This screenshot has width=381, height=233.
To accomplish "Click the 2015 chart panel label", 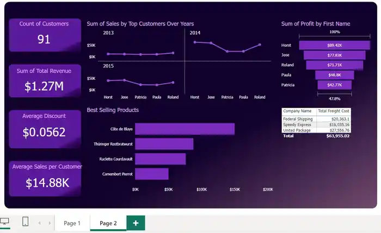I will [x=108, y=66].
